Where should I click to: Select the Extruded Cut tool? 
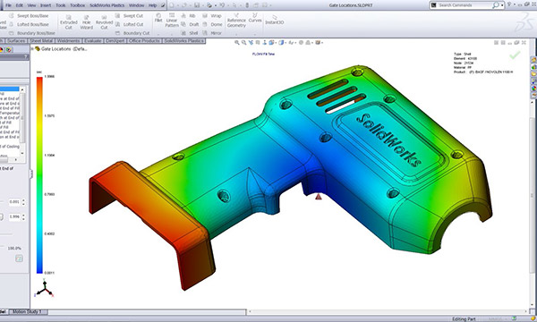point(69,22)
